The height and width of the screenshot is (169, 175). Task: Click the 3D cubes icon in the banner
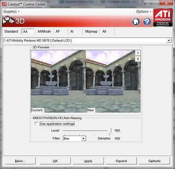[x=8, y=20]
